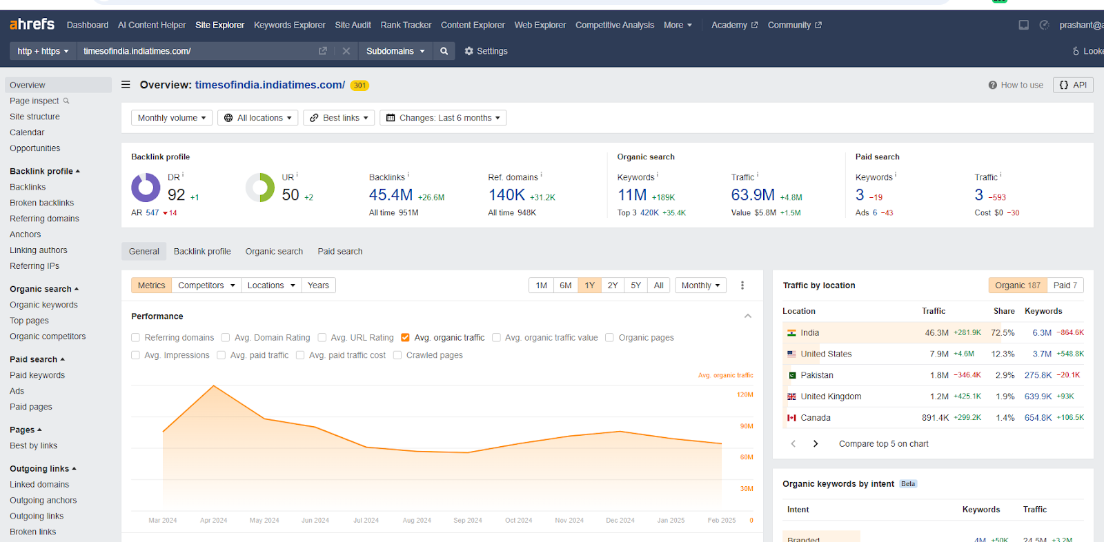
Task: Clear the URL input field
Action: click(x=346, y=51)
